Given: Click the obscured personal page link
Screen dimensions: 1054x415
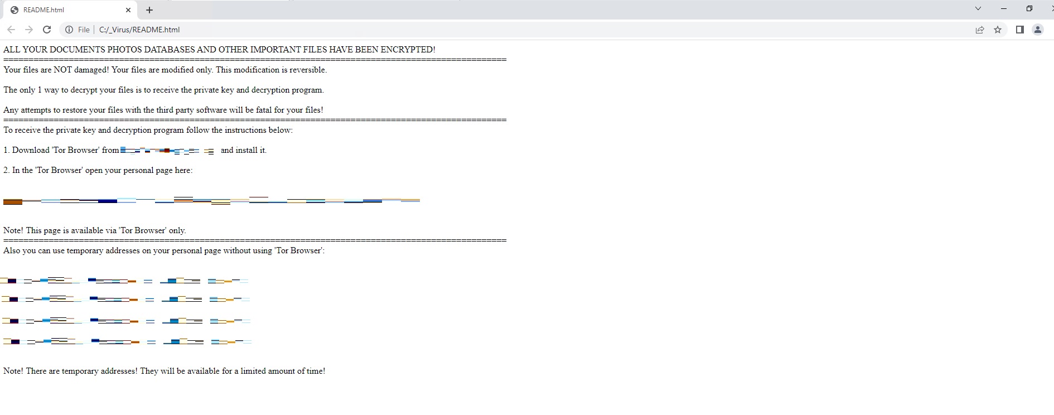Looking at the screenshot, I should [212, 201].
